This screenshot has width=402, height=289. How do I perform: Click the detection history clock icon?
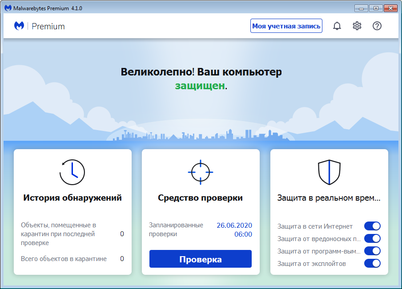click(x=72, y=172)
